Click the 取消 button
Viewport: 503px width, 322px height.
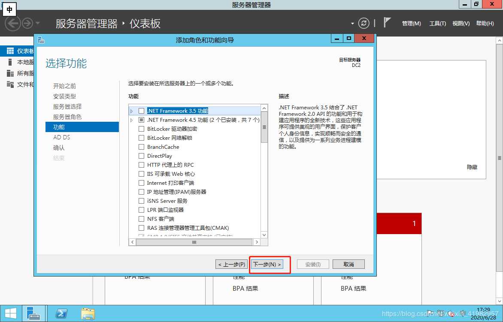(348, 264)
